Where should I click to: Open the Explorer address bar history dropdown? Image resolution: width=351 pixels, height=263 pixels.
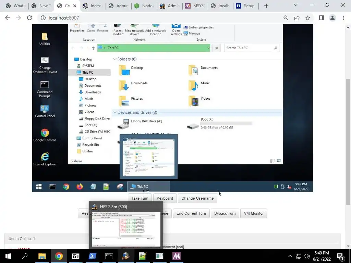click(x=208, y=48)
